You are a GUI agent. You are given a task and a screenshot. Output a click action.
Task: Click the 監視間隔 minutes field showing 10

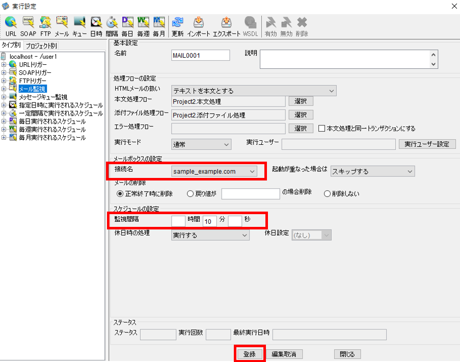[x=209, y=221]
